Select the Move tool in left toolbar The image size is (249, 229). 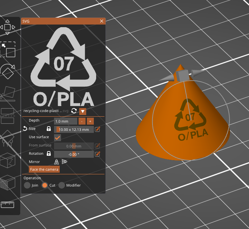point(8,27)
